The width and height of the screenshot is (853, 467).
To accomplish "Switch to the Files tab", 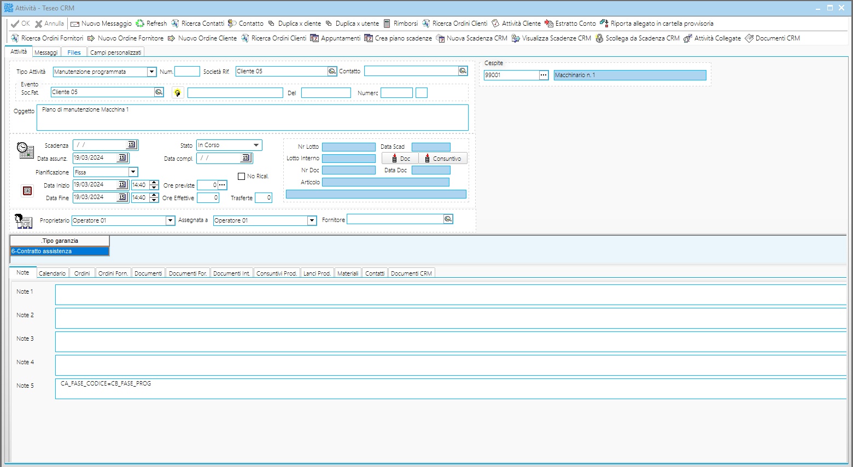I will point(74,52).
